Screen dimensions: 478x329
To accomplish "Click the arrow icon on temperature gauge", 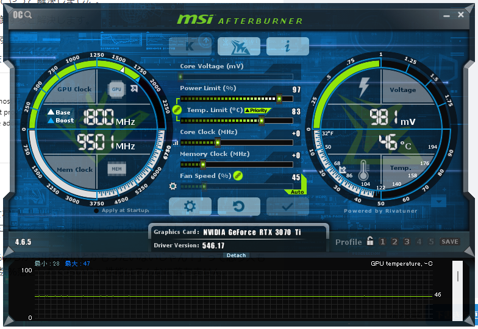I will tap(343, 169).
